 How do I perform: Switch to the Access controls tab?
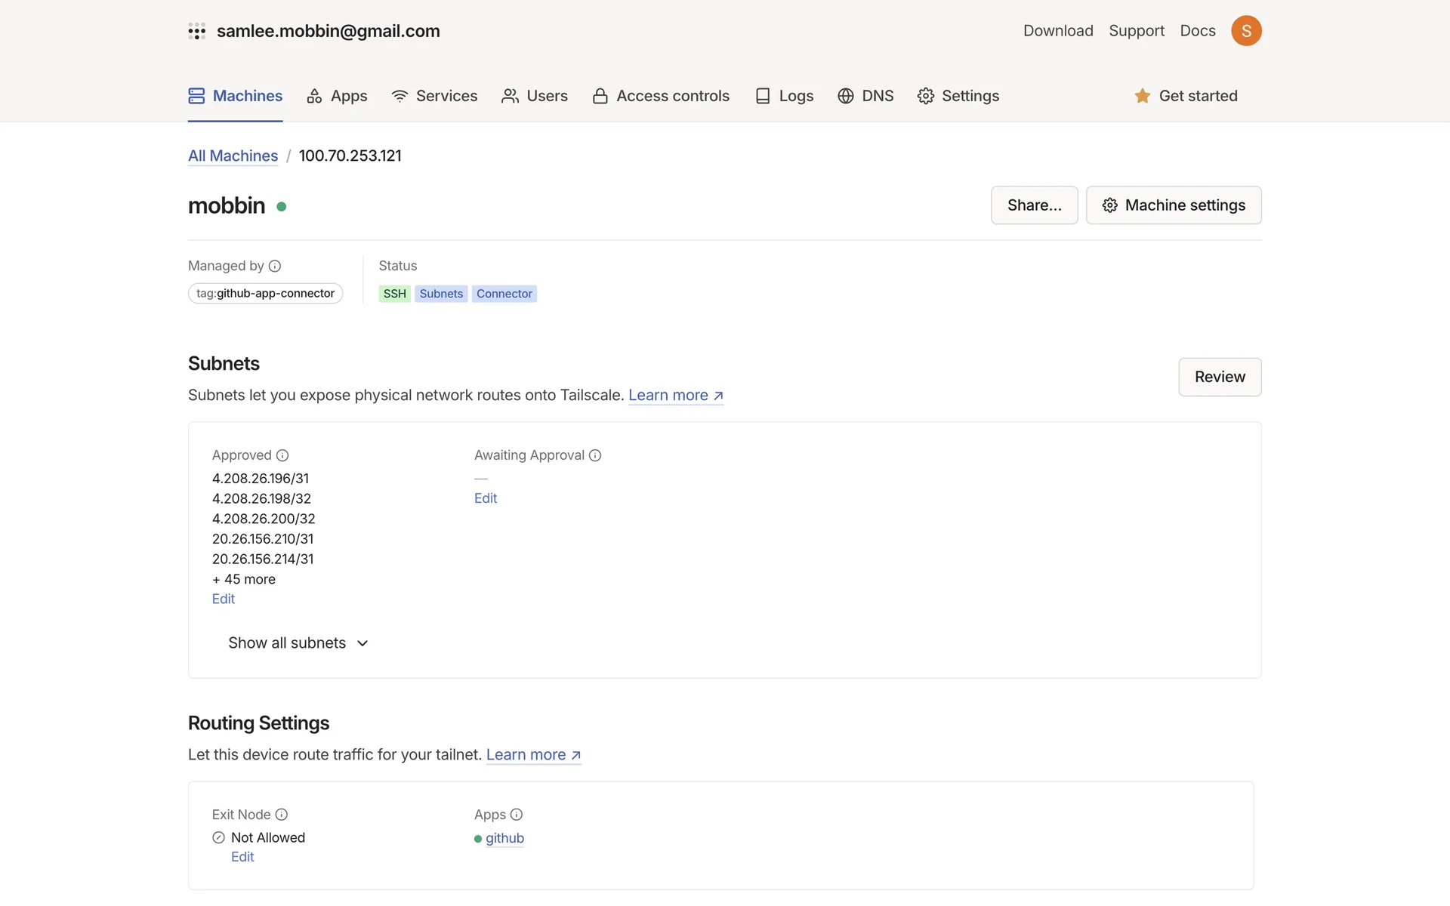(x=661, y=96)
